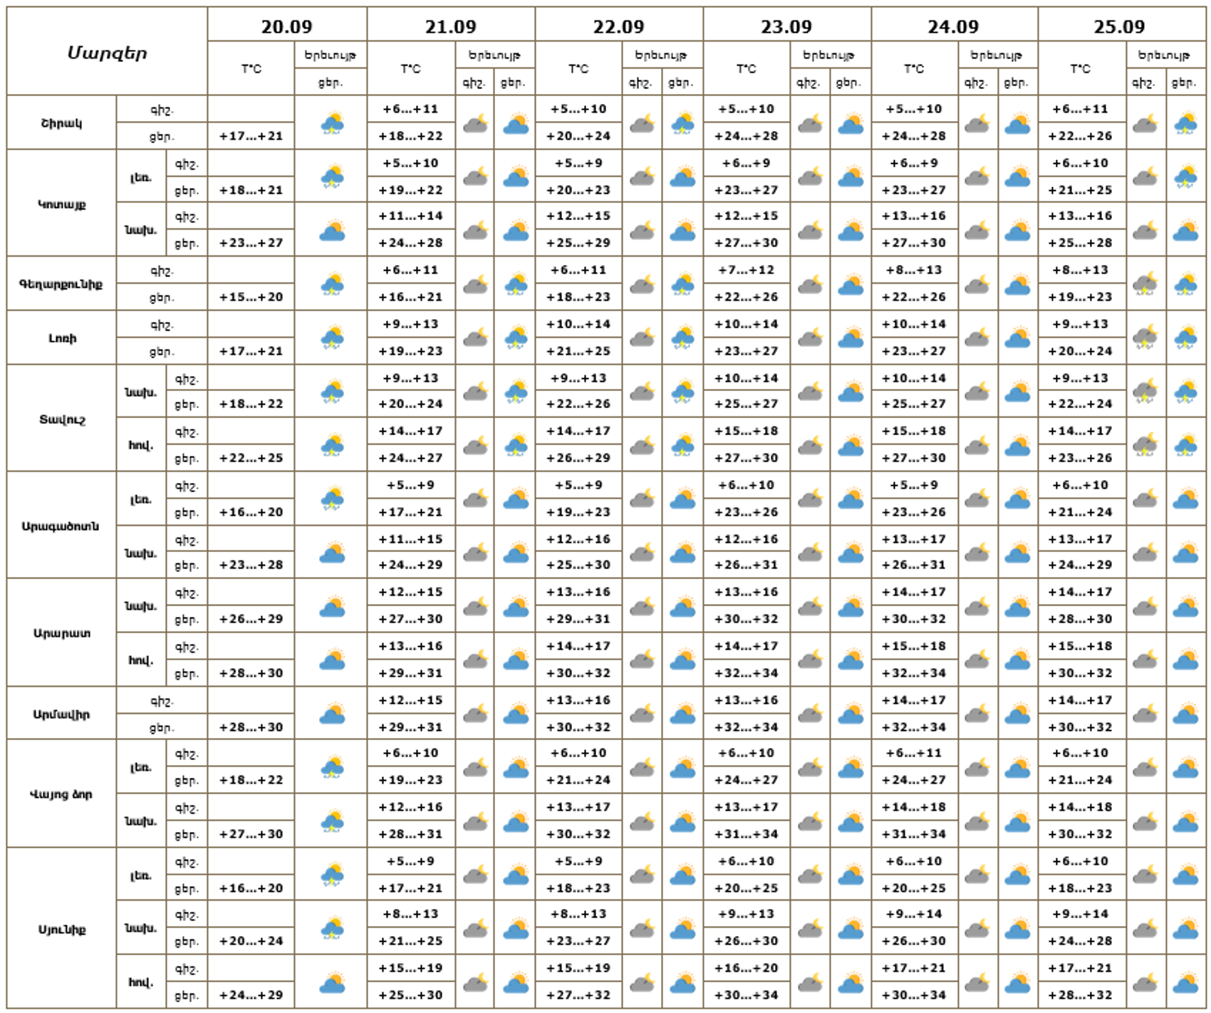Click Շիրակ 20.09 daytime thunderstorm icon
Image resolution: width=1211 pixels, height=1013 pixels.
[332, 123]
